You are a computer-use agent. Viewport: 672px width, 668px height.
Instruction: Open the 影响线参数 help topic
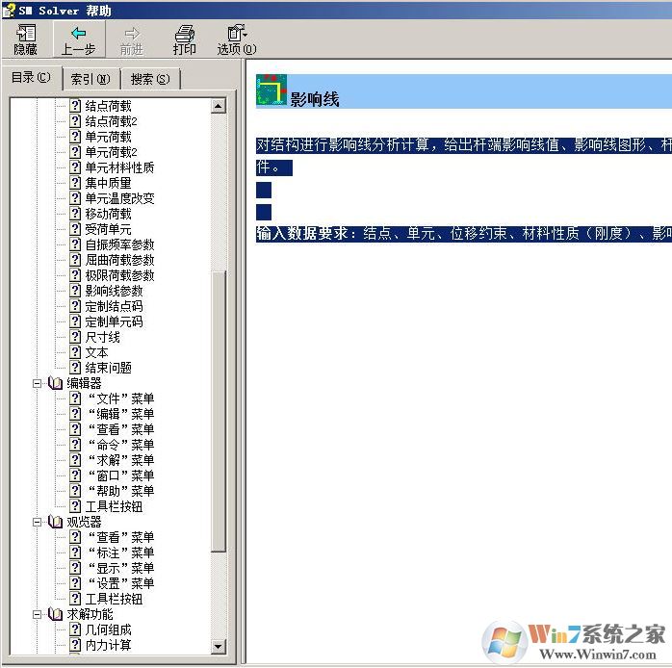[114, 291]
